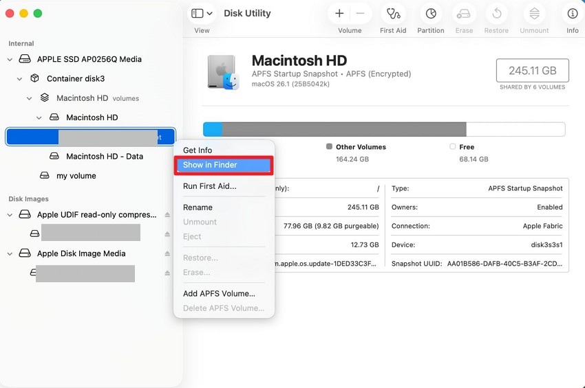Click the gray Other Volumes swatch
The height and width of the screenshot is (388, 585).
tap(329, 146)
